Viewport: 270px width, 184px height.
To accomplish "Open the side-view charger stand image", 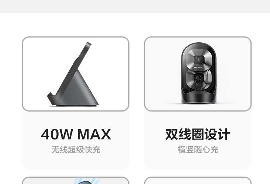I will (x=75, y=74).
